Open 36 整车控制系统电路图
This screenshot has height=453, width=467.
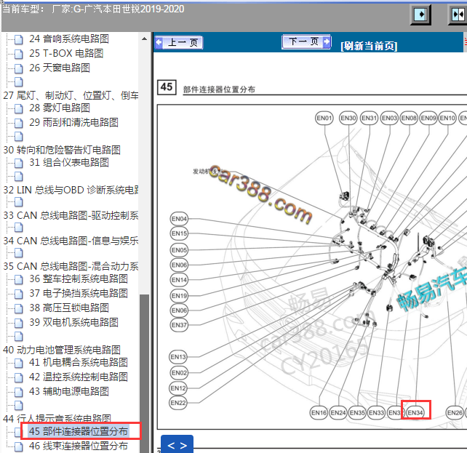79,279
